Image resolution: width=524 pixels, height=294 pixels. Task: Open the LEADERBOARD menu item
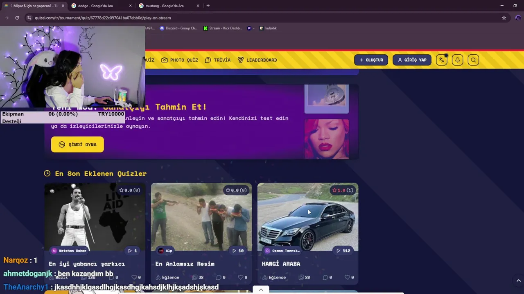click(257, 60)
